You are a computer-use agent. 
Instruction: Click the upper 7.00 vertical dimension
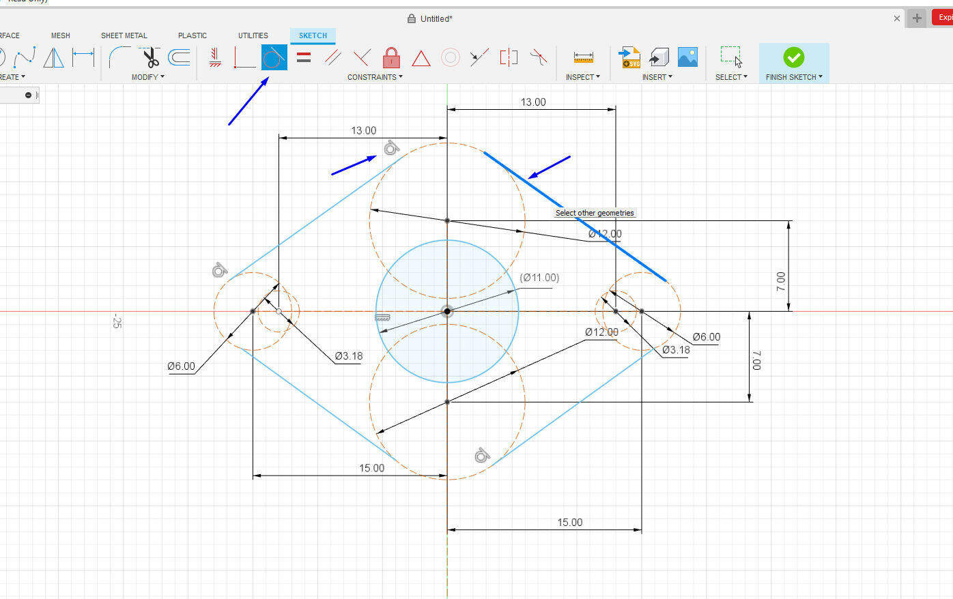[x=781, y=282]
